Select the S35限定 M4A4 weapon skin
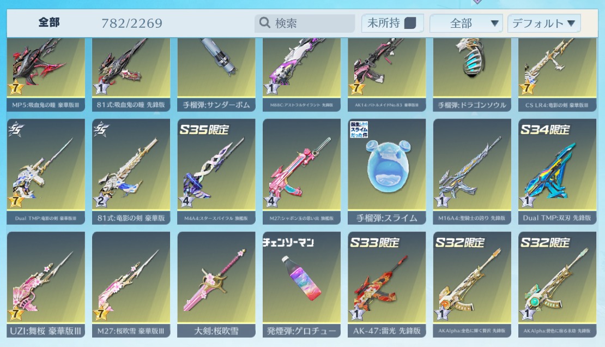The width and height of the screenshot is (605, 347). [x=216, y=171]
